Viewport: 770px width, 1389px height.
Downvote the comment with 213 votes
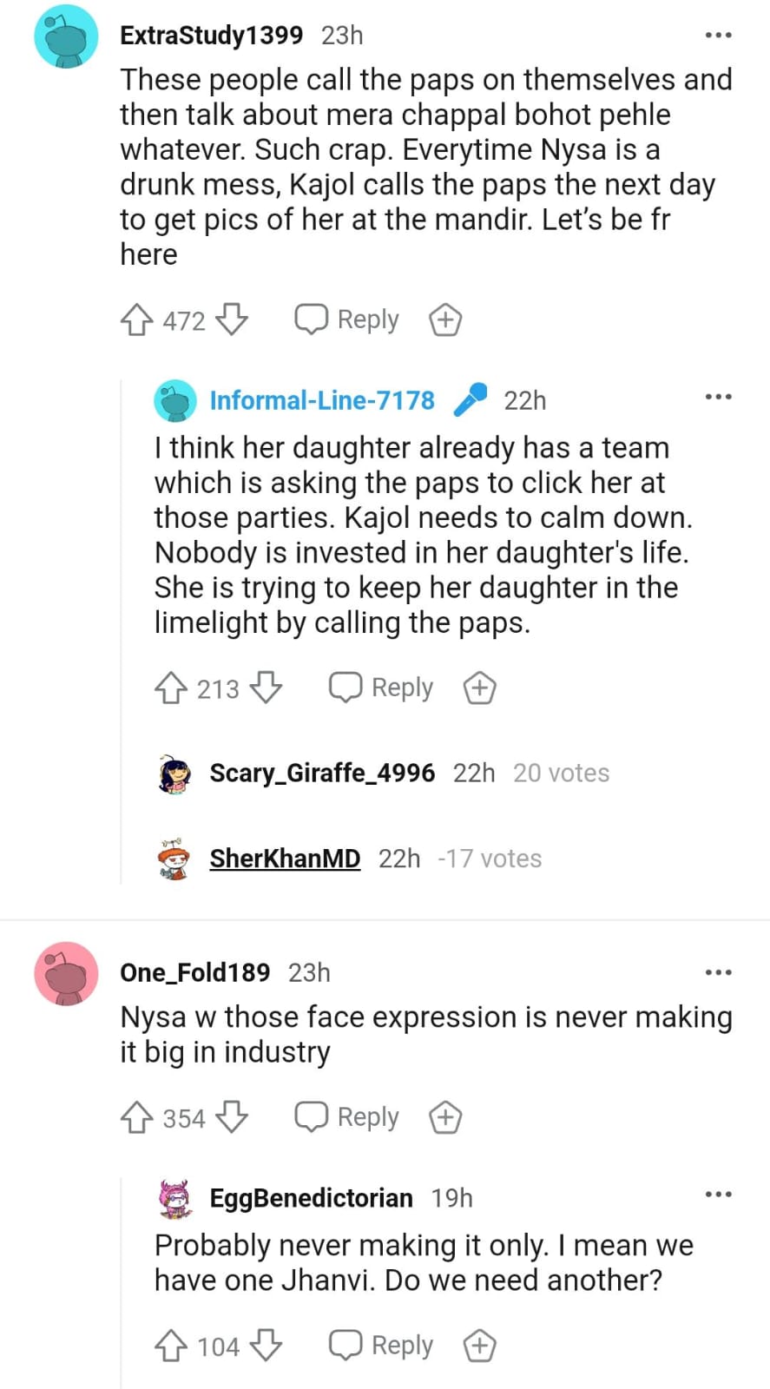tap(266, 688)
